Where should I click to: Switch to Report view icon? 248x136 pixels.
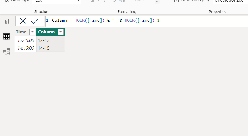point(6,21)
